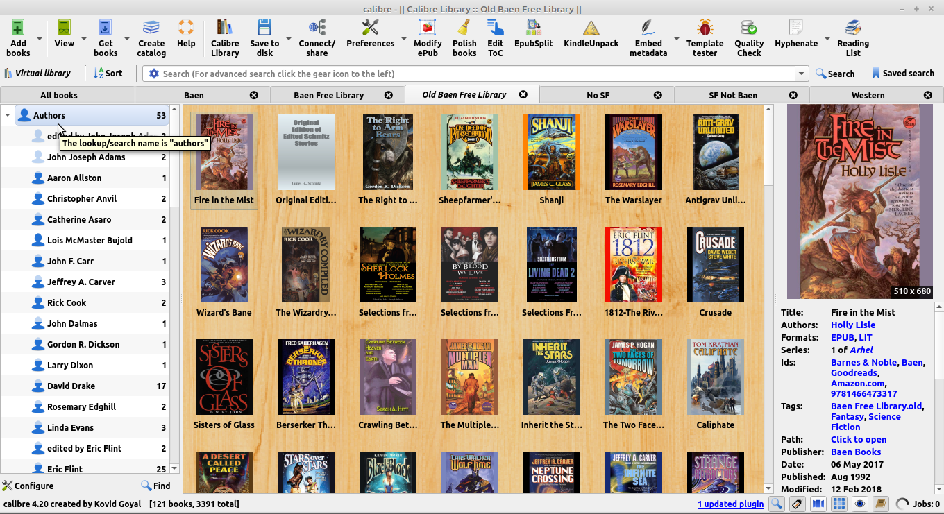The height and width of the screenshot is (514, 944).
Task: Expand the Get books dropdown arrow
Action: point(126,39)
